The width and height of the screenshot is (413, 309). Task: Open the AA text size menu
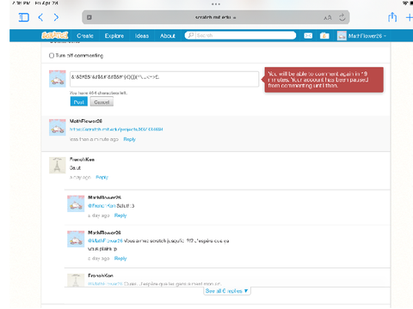[328, 18]
